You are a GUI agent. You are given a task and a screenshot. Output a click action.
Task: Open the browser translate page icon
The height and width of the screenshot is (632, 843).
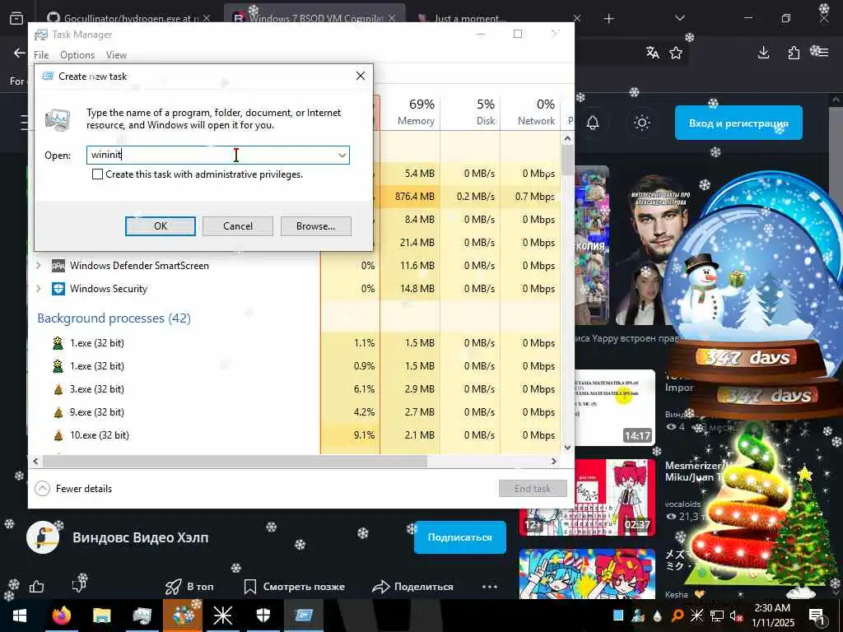652,52
